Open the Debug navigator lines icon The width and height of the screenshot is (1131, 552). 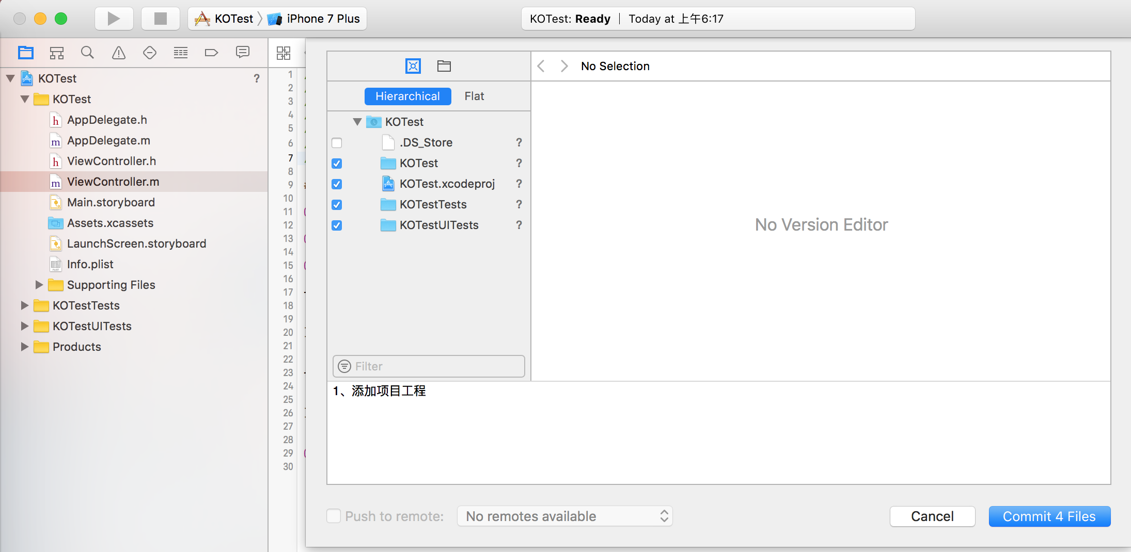(x=181, y=53)
